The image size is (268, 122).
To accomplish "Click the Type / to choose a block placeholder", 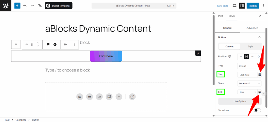I will pos(68,70).
